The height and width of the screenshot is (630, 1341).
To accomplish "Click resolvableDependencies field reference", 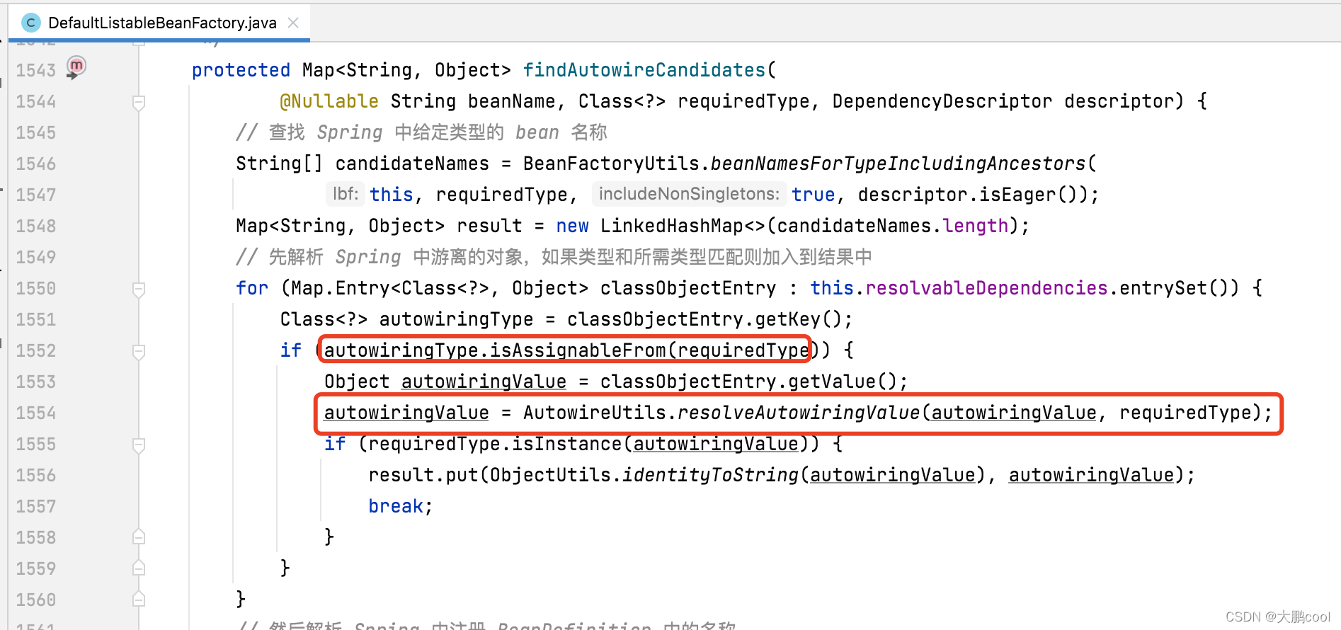I will click(x=986, y=288).
